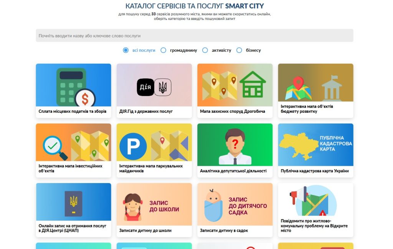Viewport: 393px width, 249px height.
Task: Select the 'всі послуги' radio button
Action: point(126,50)
